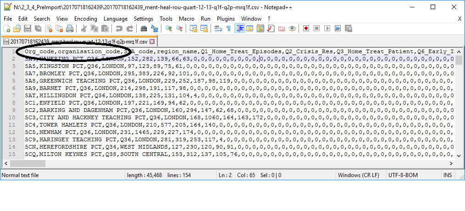The width and height of the screenshot is (465, 211).
Task: Open the View menu
Action: tap(62, 19)
